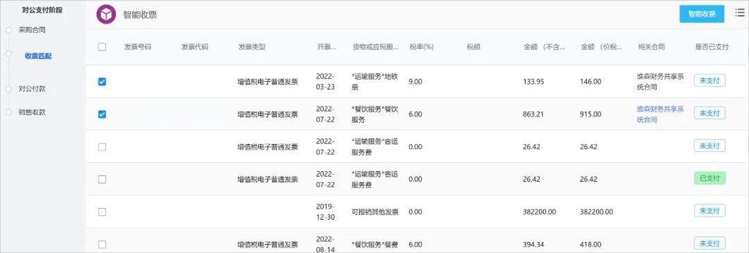Select 收票匹配 step in sidebar
749x253 pixels.
(x=38, y=56)
